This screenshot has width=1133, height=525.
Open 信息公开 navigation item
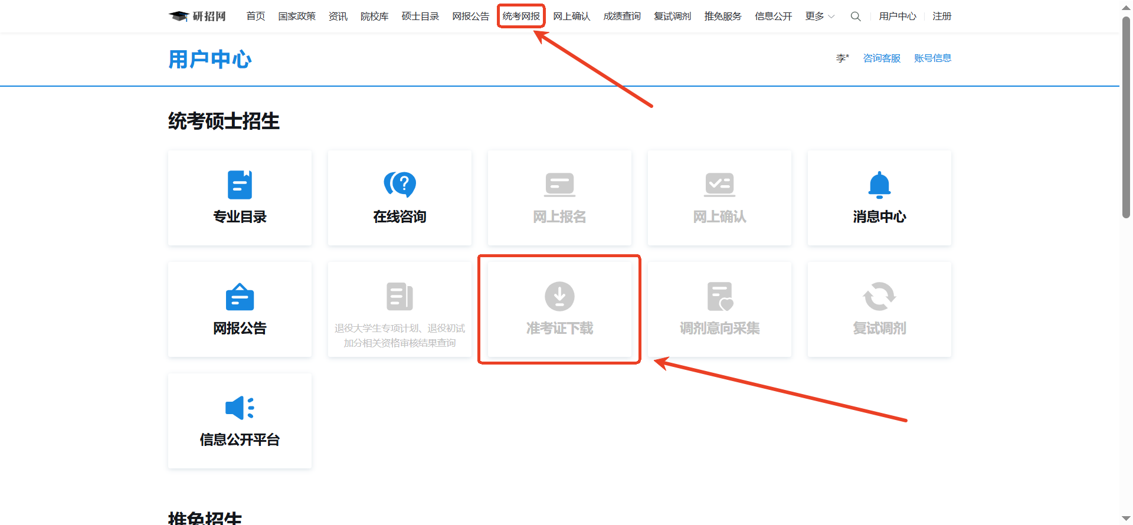[774, 17]
